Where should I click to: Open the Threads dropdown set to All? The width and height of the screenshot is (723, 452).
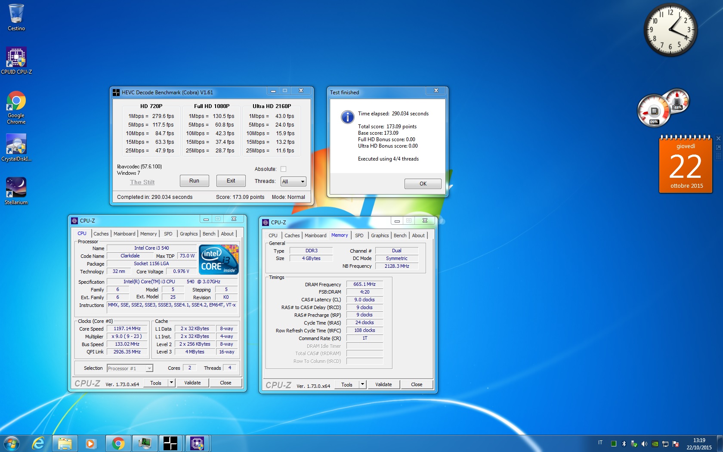pyautogui.click(x=293, y=182)
